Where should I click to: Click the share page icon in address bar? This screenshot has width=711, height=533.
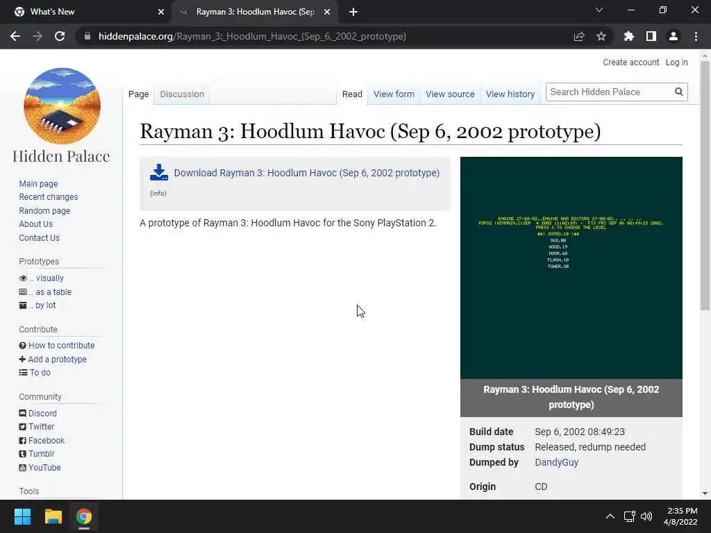tap(579, 36)
